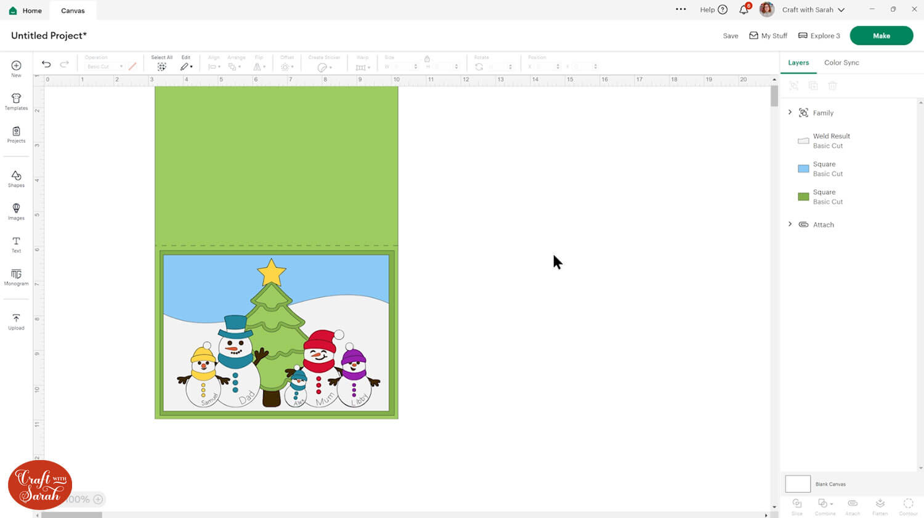The image size is (924, 518).
Task: Open the Shapes tool in sidebar
Action: [x=16, y=179]
